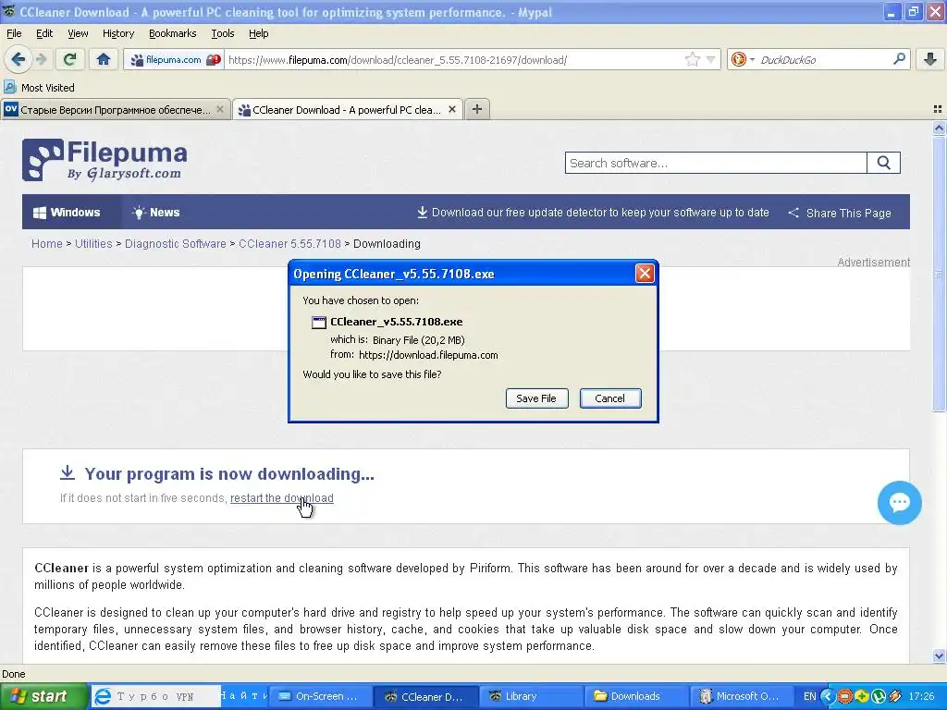This screenshot has height=710, width=947.
Task: Close the Opening CCleaner dialog
Action: pyautogui.click(x=645, y=274)
